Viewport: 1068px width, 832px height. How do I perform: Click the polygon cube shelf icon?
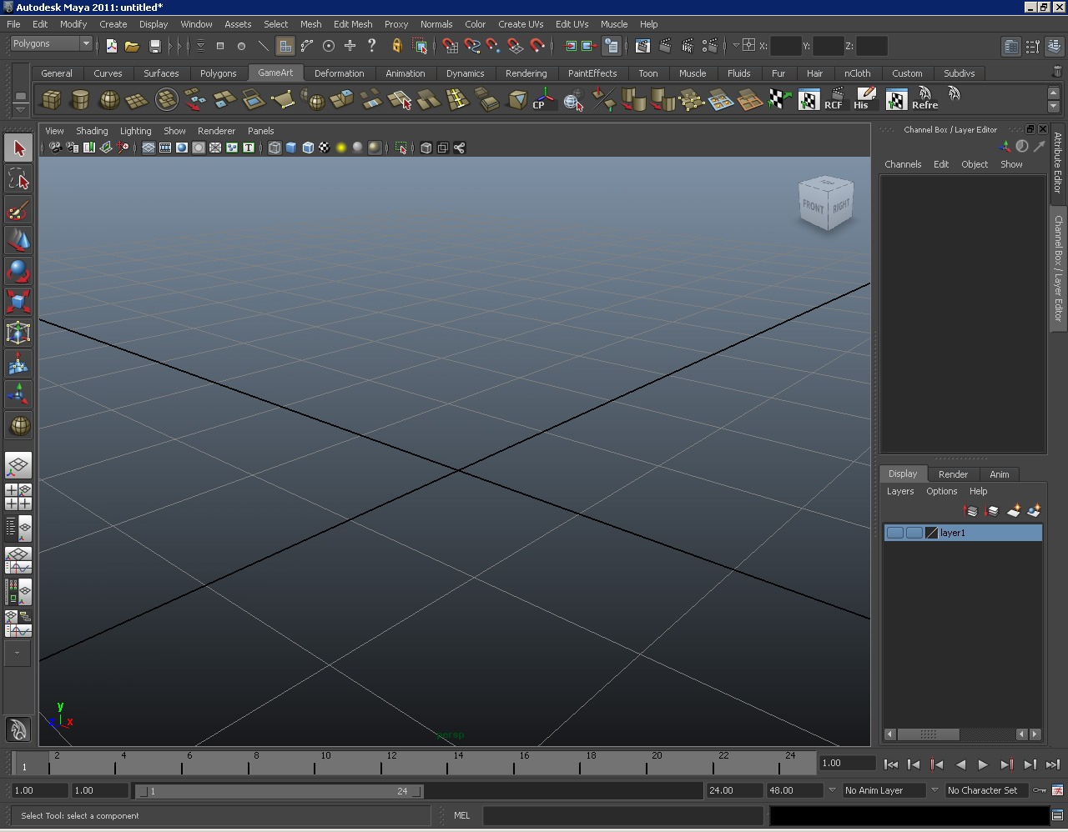(52, 101)
